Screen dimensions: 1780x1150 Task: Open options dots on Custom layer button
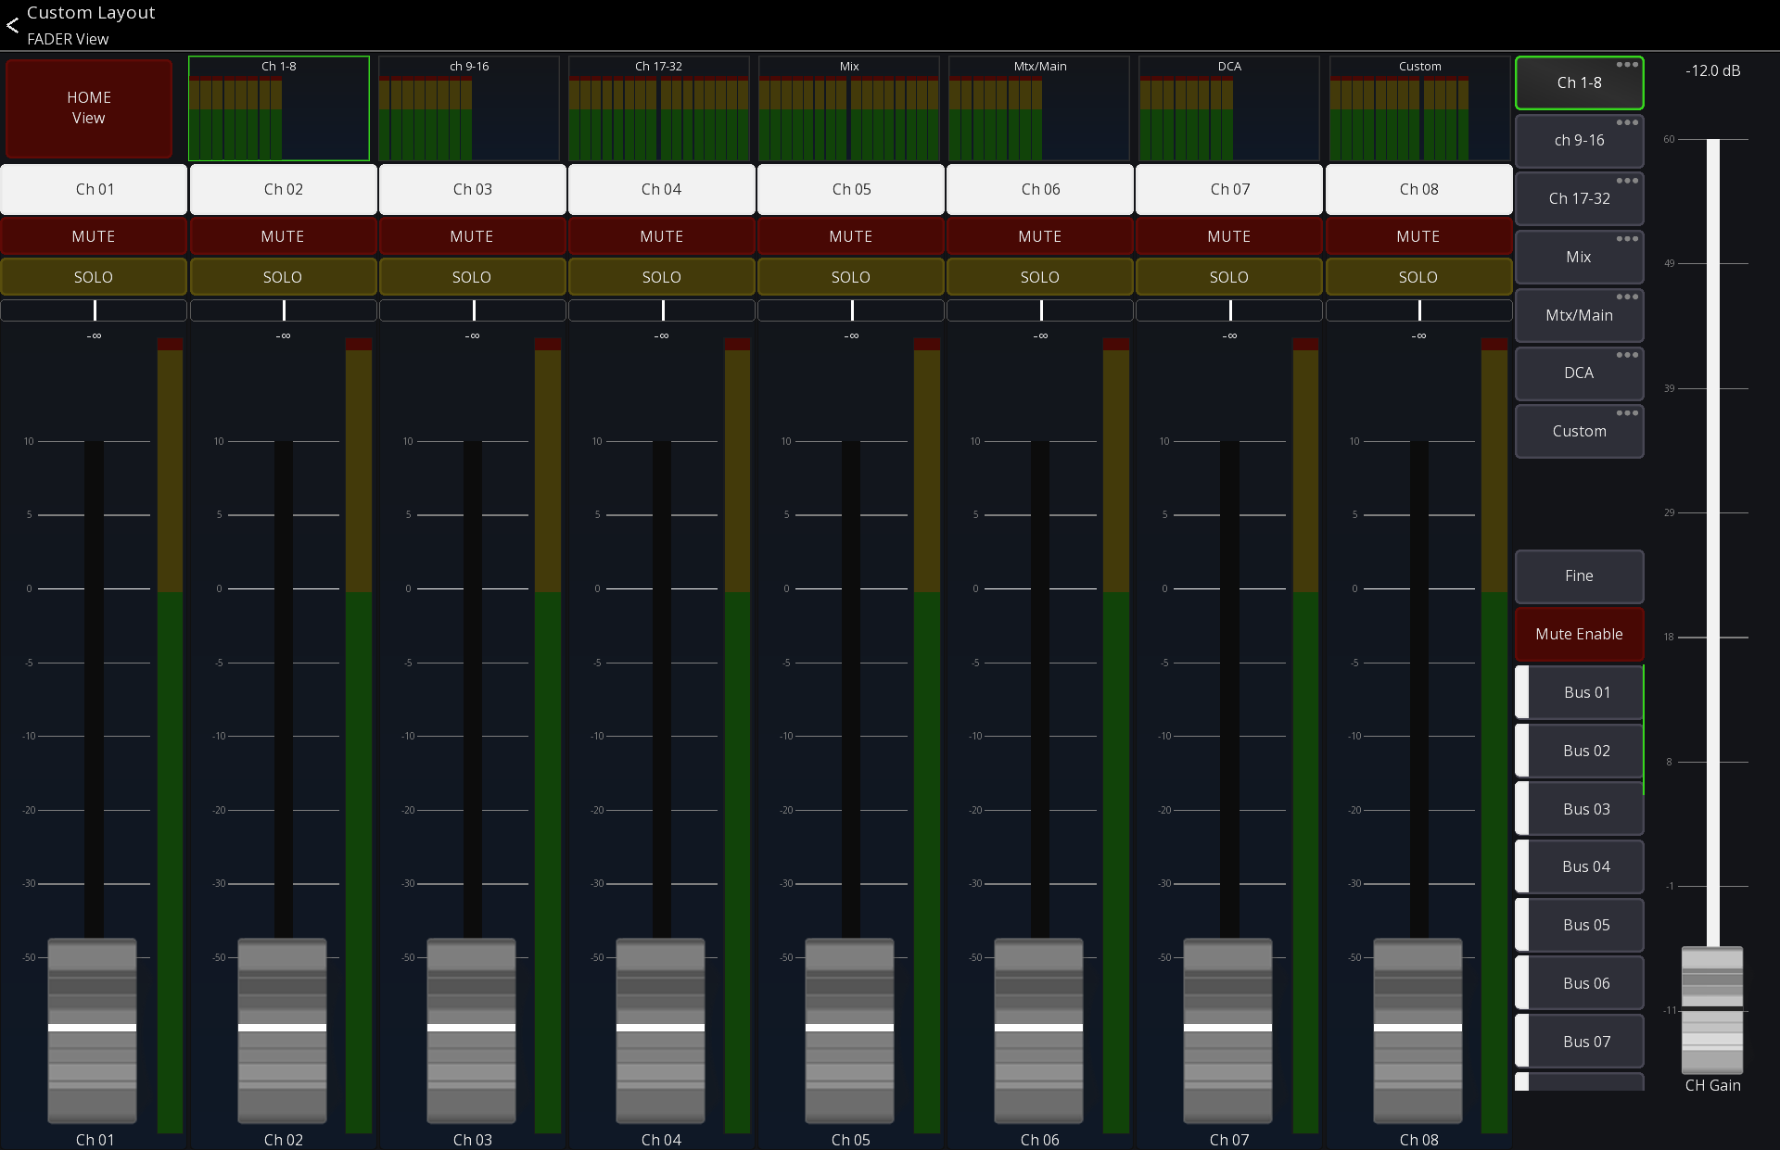tap(1627, 413)
